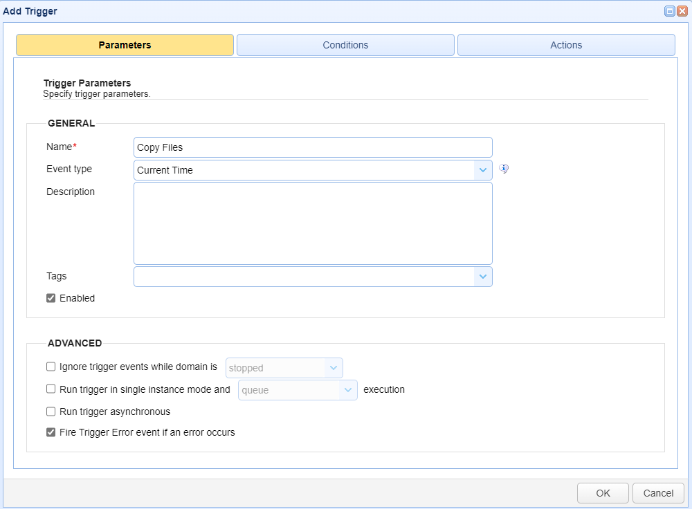Image resolution: width=692 pixels, height=509 pixels.
Task: Click the word 'execution' after the queue dropdown
Action: (384, 389)
